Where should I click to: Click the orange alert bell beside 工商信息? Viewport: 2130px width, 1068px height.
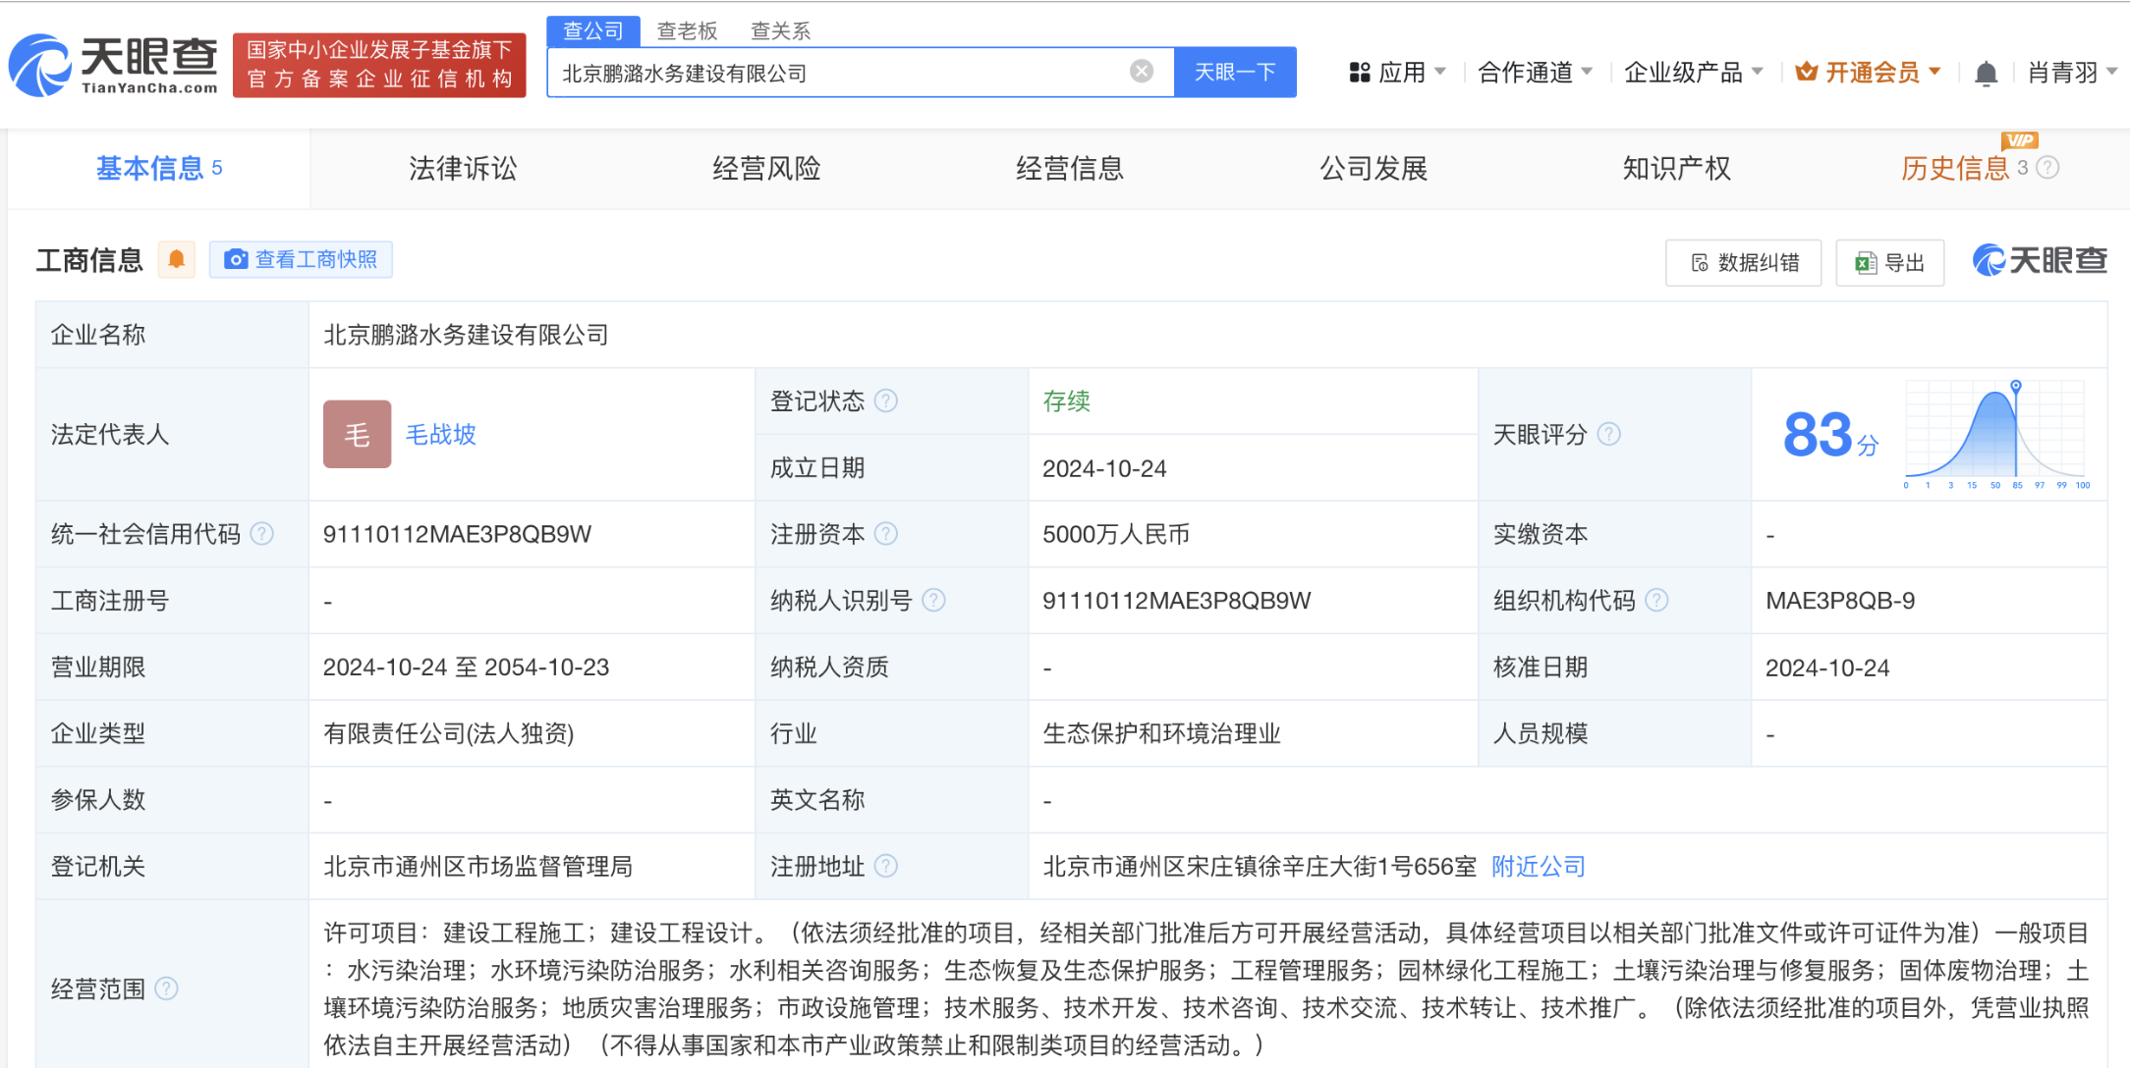[x=177, y=259]
